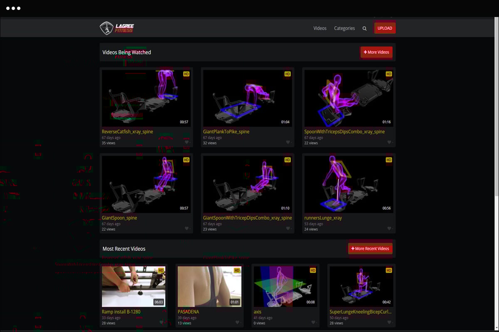Image resolution: width=499 pixels, height=332 pixels.
Task: Open the search magnifier icon
Action: [x=365, y=29]
